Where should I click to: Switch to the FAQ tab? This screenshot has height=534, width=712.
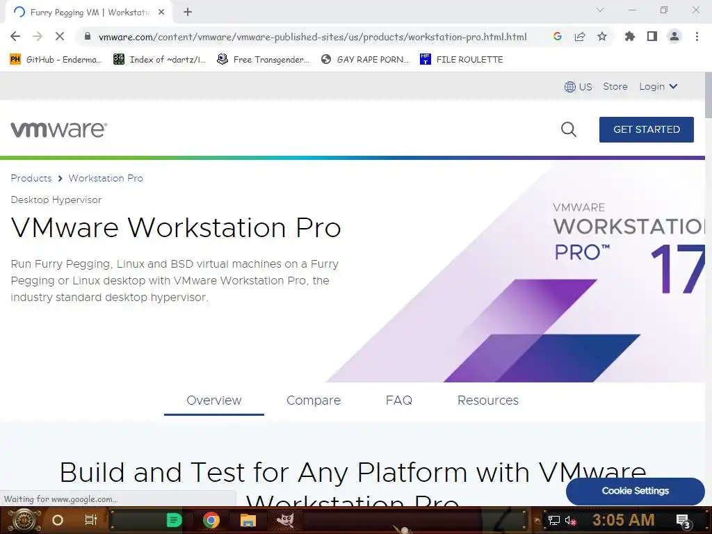(x=398, y=400)
